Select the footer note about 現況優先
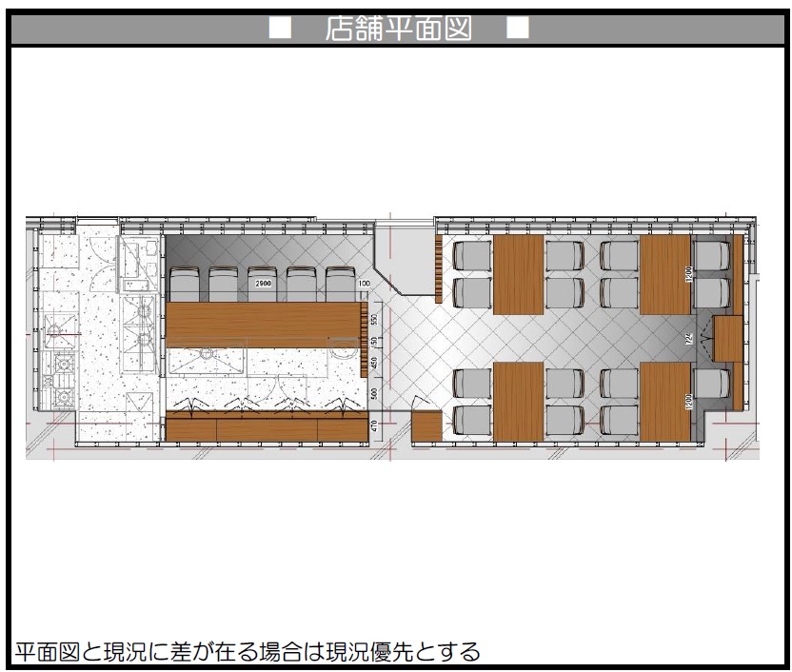Screen dimensions: 792x672 click(247, 652)
